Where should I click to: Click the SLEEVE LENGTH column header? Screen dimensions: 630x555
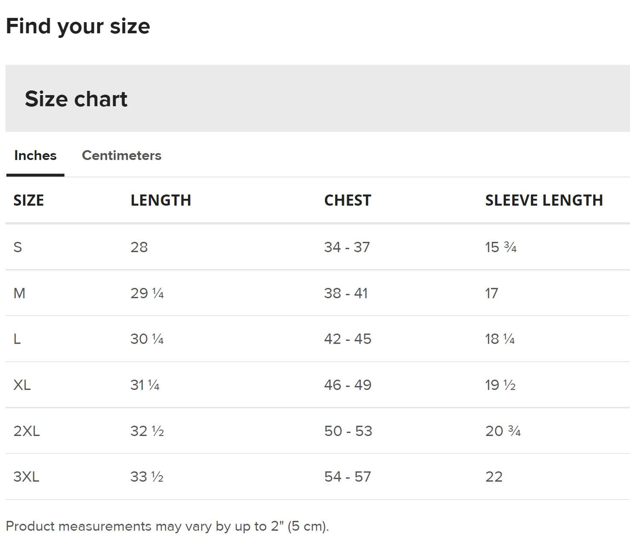[544, 201]
